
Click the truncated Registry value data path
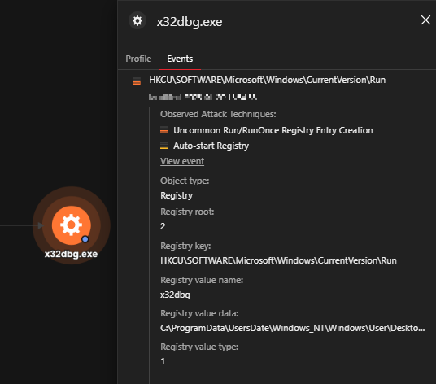[x=293, y=328]
